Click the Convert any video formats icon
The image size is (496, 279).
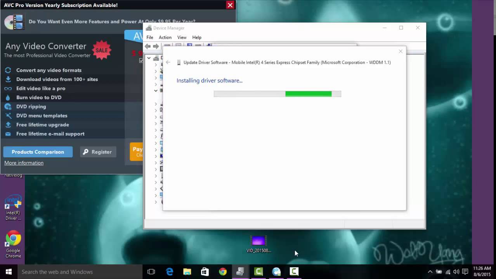[x=8, y=70]
